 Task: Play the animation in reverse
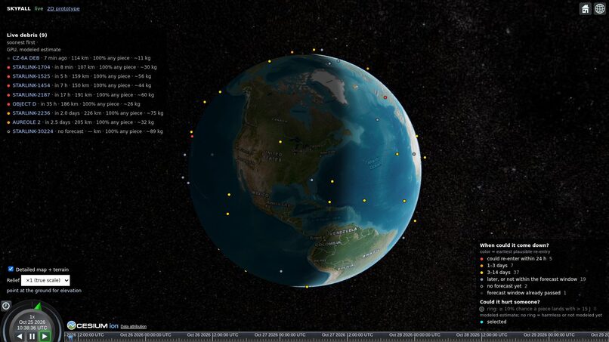20,337
